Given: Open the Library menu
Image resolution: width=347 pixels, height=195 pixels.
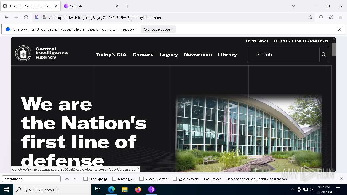Looking at the screenshot, I should click(227, 55).
